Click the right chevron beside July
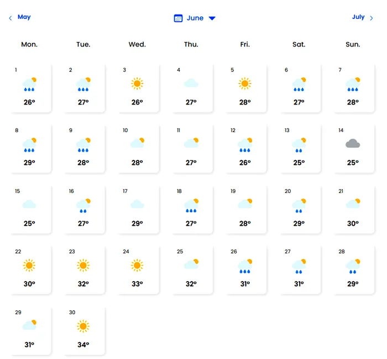The width and height of the screenshot is (387, 359). click(372, 18)
